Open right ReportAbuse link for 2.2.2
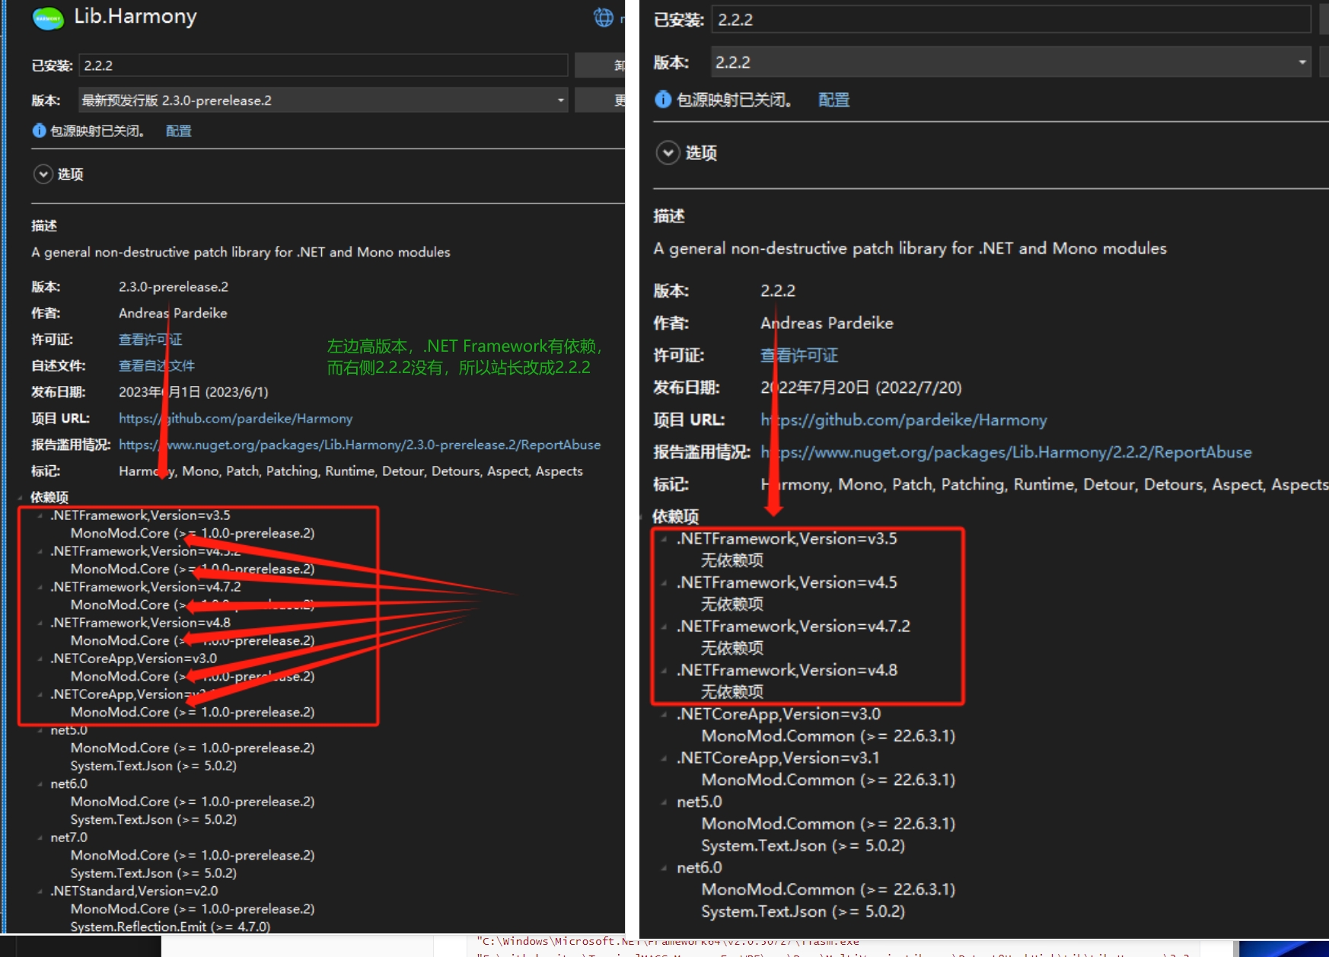 coord(1006,452)
